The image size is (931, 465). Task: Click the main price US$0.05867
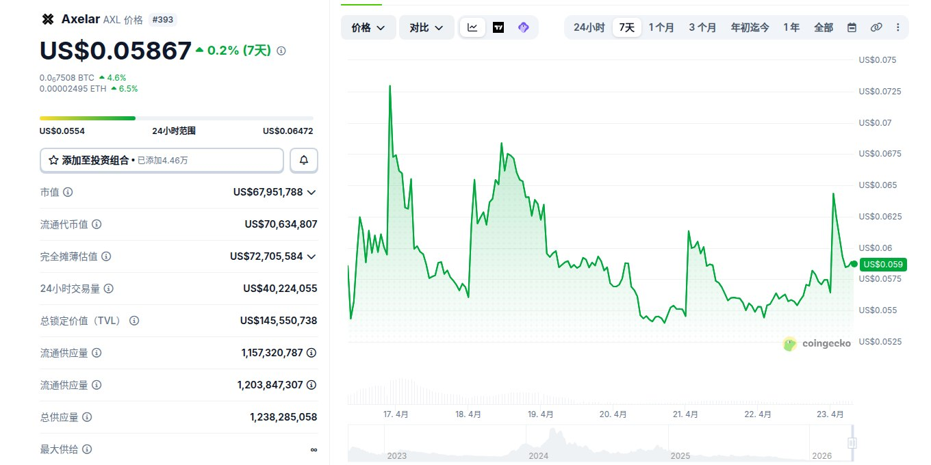point(116,51)
